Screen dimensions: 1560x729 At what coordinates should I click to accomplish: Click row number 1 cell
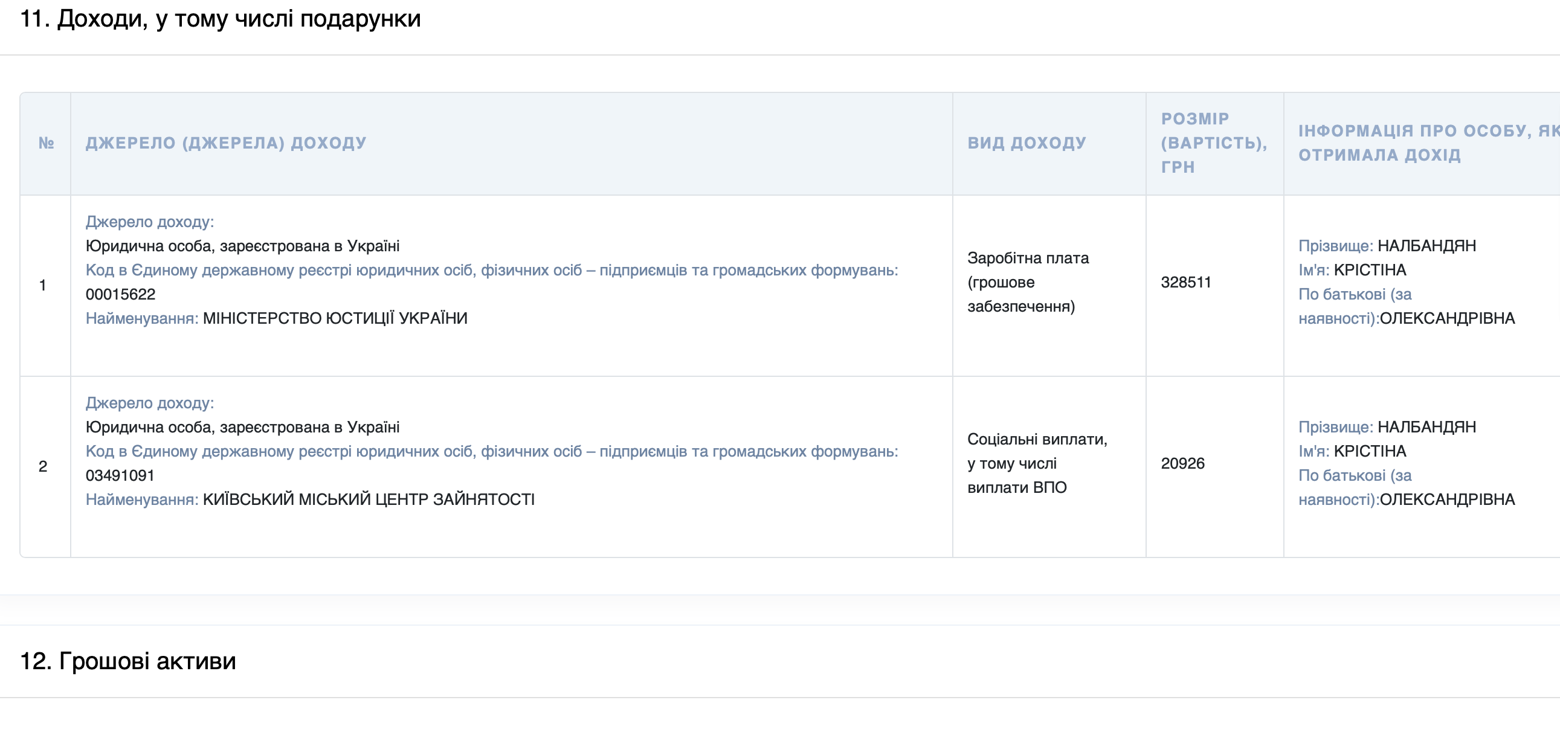(43, 284)
